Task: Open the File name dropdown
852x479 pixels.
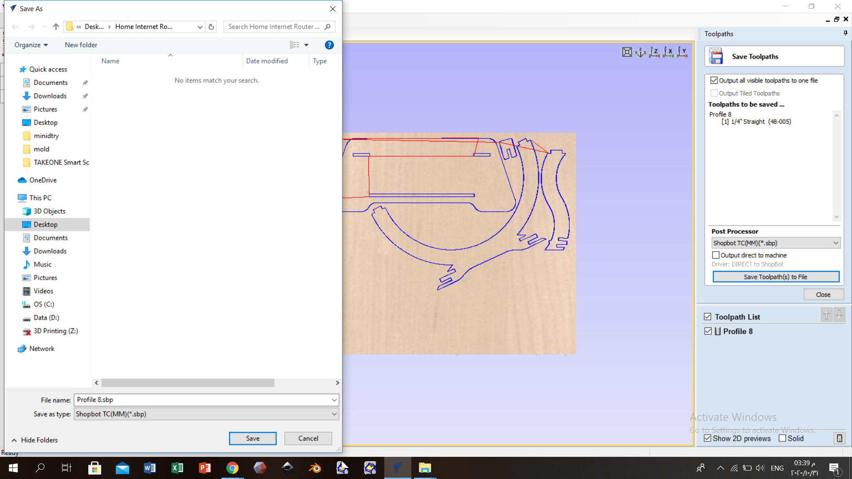Action: (x=334, y=400)
